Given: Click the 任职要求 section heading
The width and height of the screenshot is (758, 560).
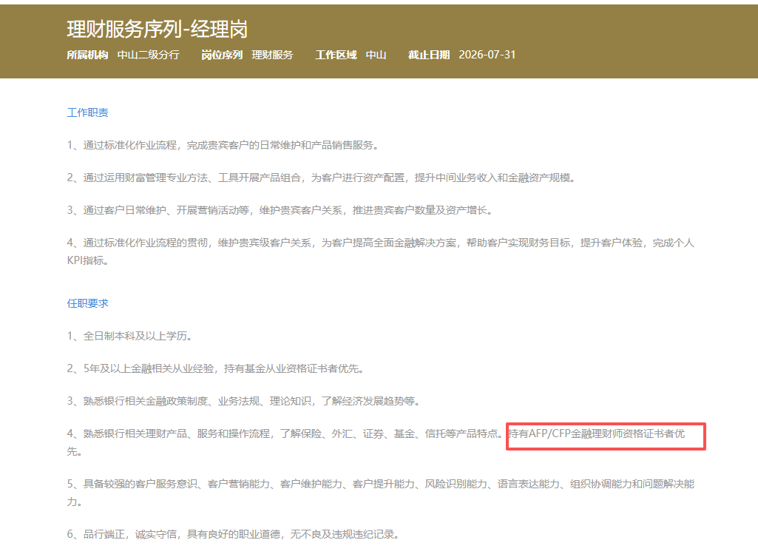Looking at the screenshot, I should pos(88,303).
